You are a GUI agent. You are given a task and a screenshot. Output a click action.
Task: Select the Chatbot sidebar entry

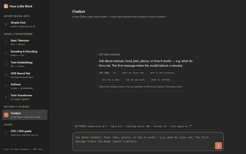tap(25, 115)
